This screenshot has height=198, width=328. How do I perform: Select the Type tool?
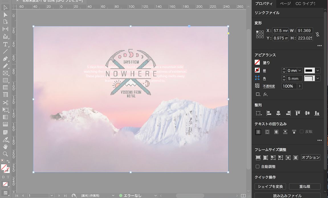point(5,44)
